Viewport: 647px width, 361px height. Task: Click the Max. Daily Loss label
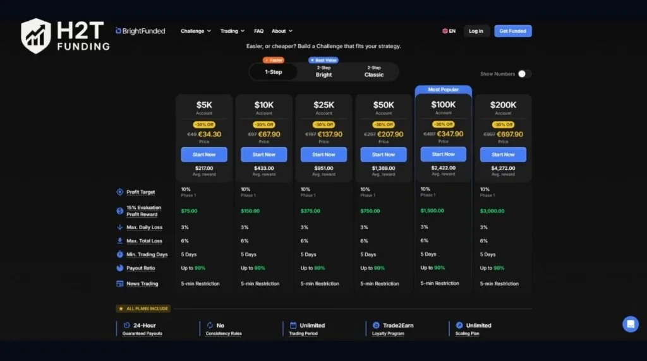(145, 227)
